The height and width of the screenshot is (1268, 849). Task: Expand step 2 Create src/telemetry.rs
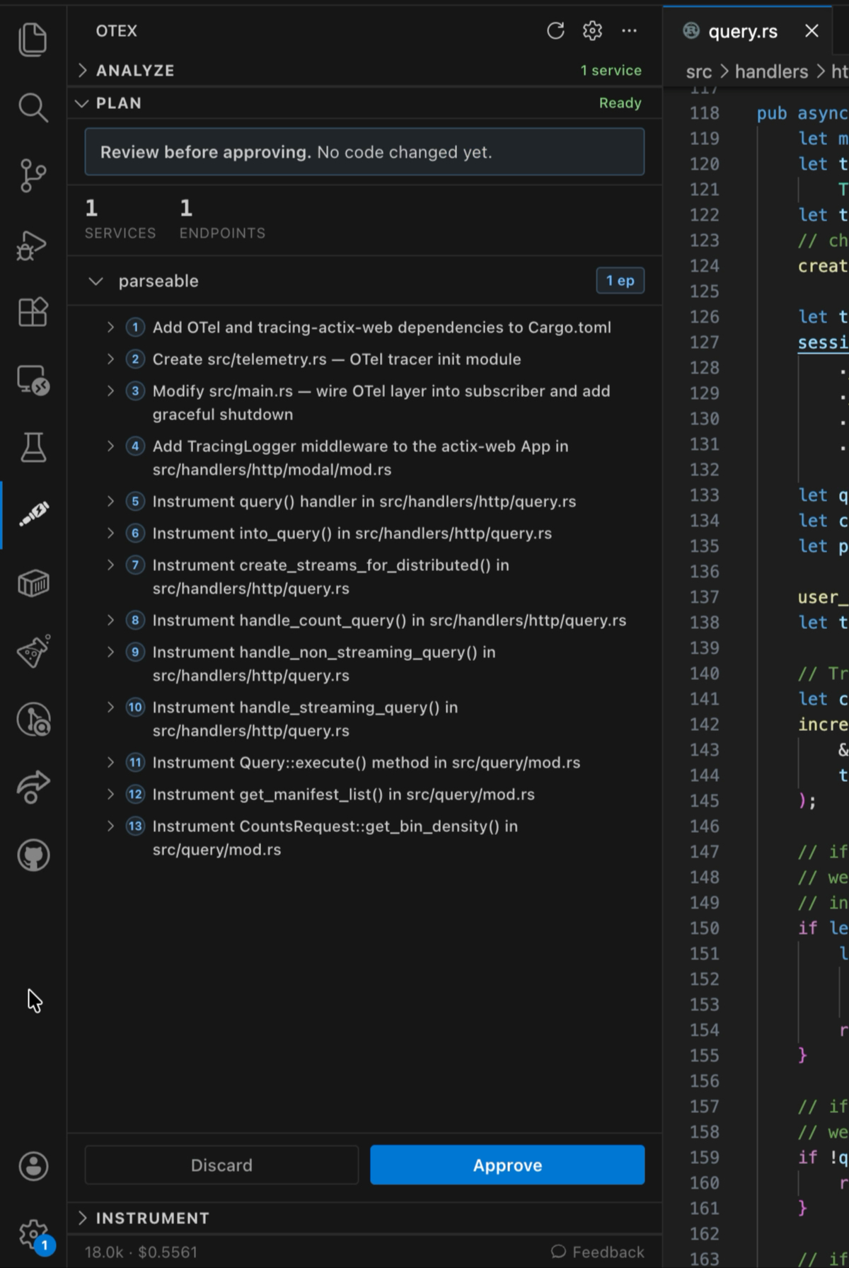pyautogui.click(x=110, y=359)
